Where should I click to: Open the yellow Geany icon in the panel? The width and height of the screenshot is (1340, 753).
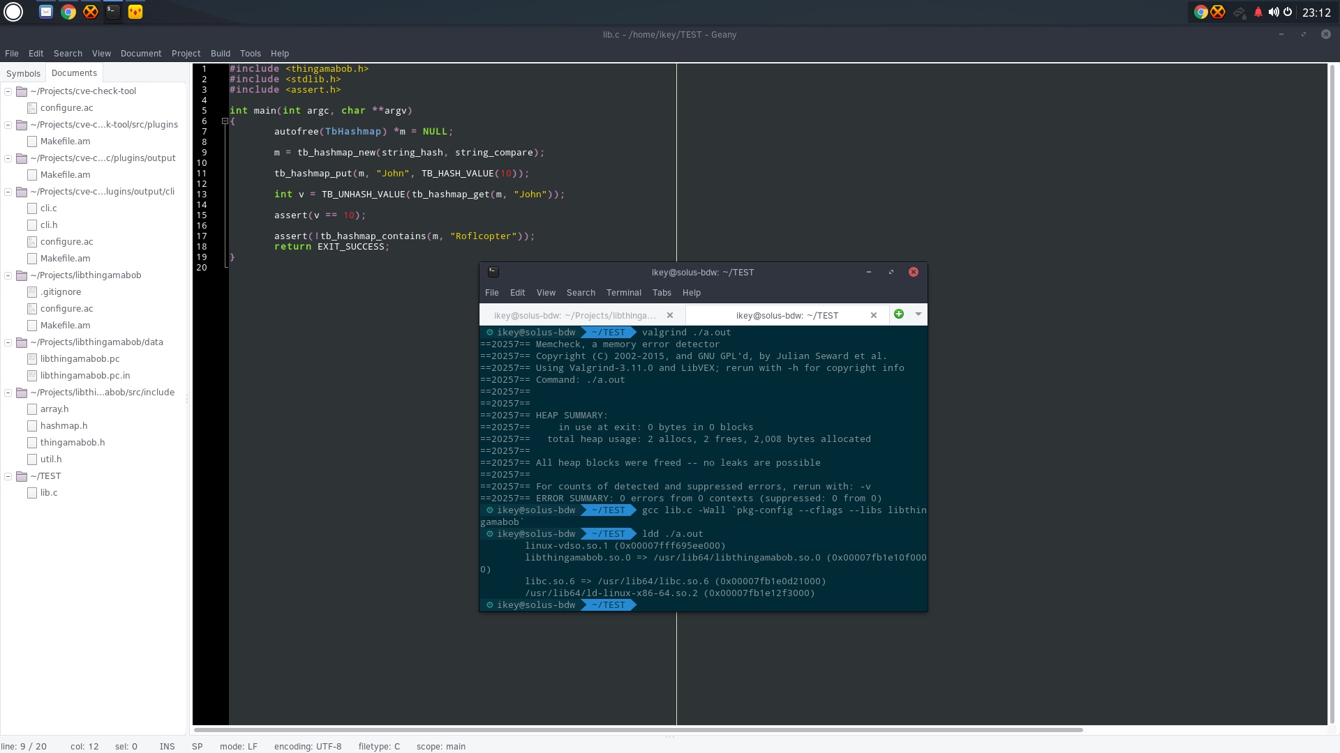pos(135,12)
